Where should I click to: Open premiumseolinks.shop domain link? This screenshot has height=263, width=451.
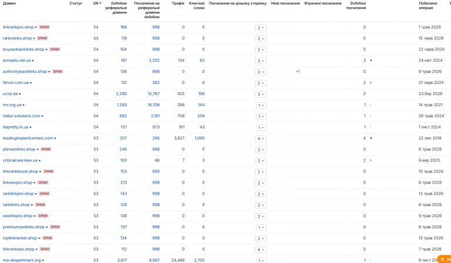click(23, 227)
